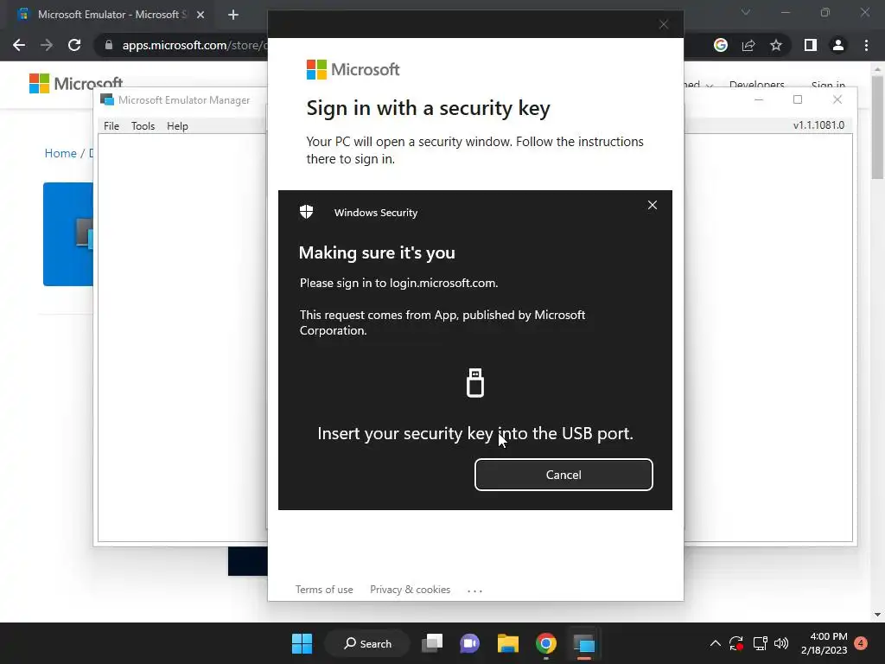
Task: Click the Windows Security shield icon
Action: point(306,212)
